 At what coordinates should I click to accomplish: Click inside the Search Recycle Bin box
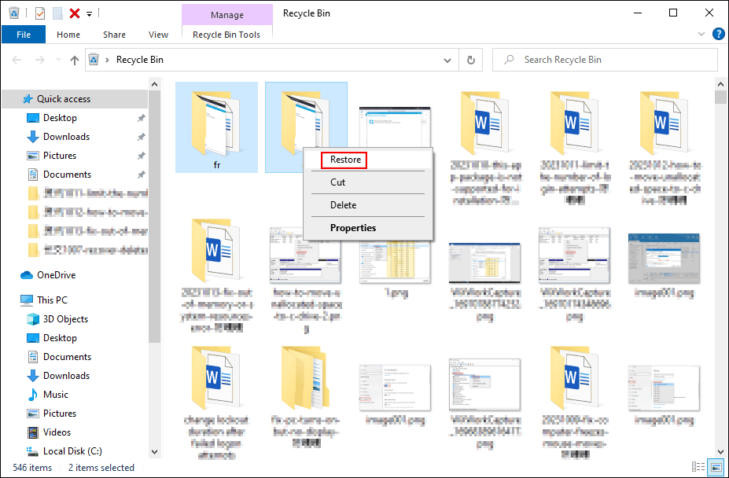(x=606, y=59)
